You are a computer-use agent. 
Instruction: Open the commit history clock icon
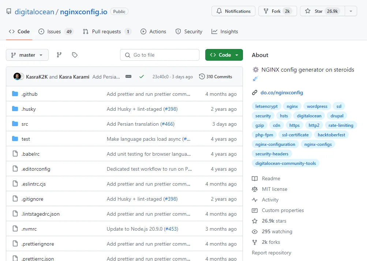(202, 77)
